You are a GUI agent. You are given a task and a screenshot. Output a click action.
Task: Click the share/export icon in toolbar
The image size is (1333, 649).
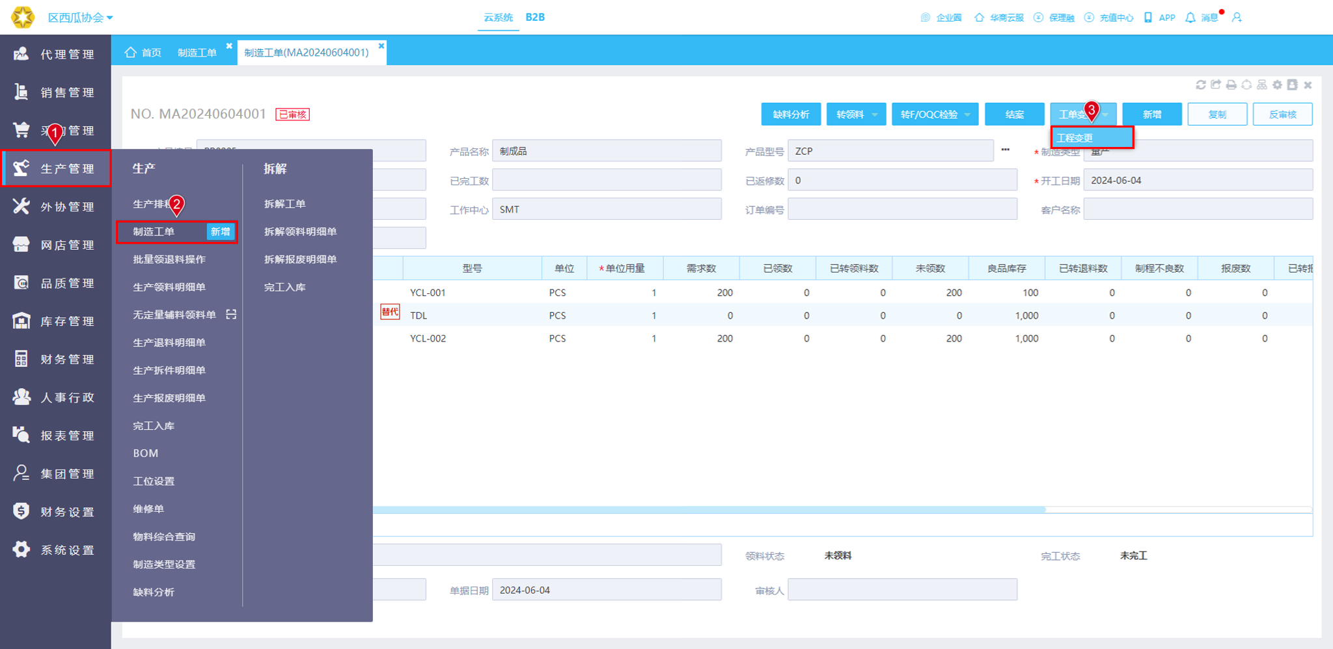pos(1216,85)
